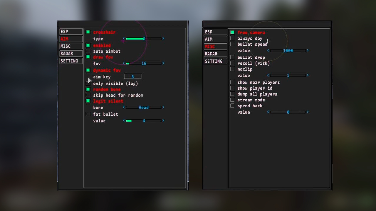The width and height of the screenshot is (376, 211).
Task: Click the aim key input box
Action: (x=132, y=76)
